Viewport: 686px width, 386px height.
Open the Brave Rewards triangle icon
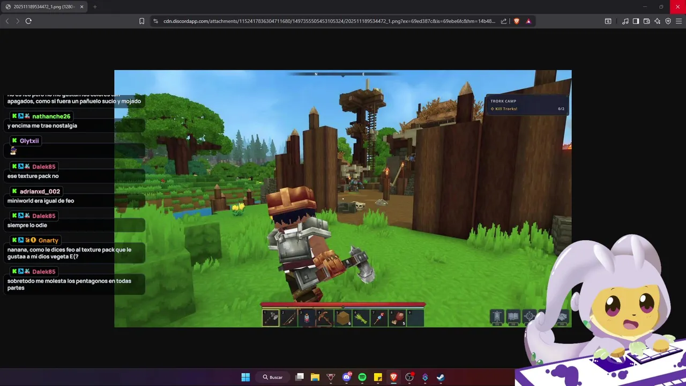[528, 21]
